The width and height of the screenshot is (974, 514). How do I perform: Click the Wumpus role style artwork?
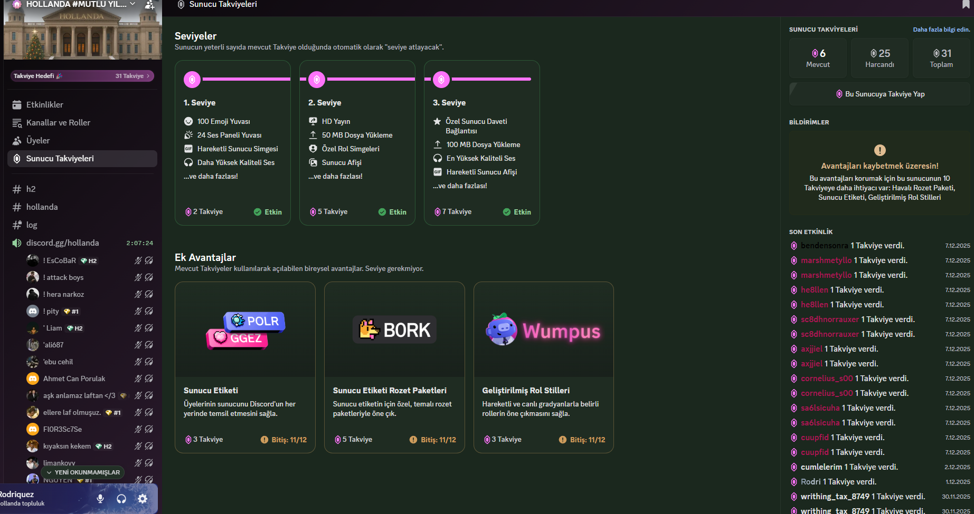(543, 330)
